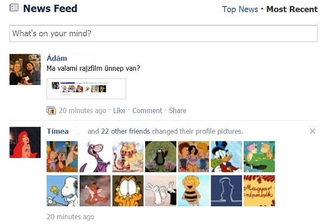Screen dimensions: 325x224
Task: Open the little mole cartoon thumbnail
Action: (x=161, y=157)
